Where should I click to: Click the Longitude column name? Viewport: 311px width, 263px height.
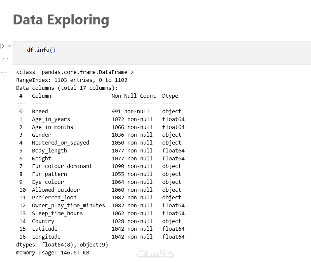(46, 237)
